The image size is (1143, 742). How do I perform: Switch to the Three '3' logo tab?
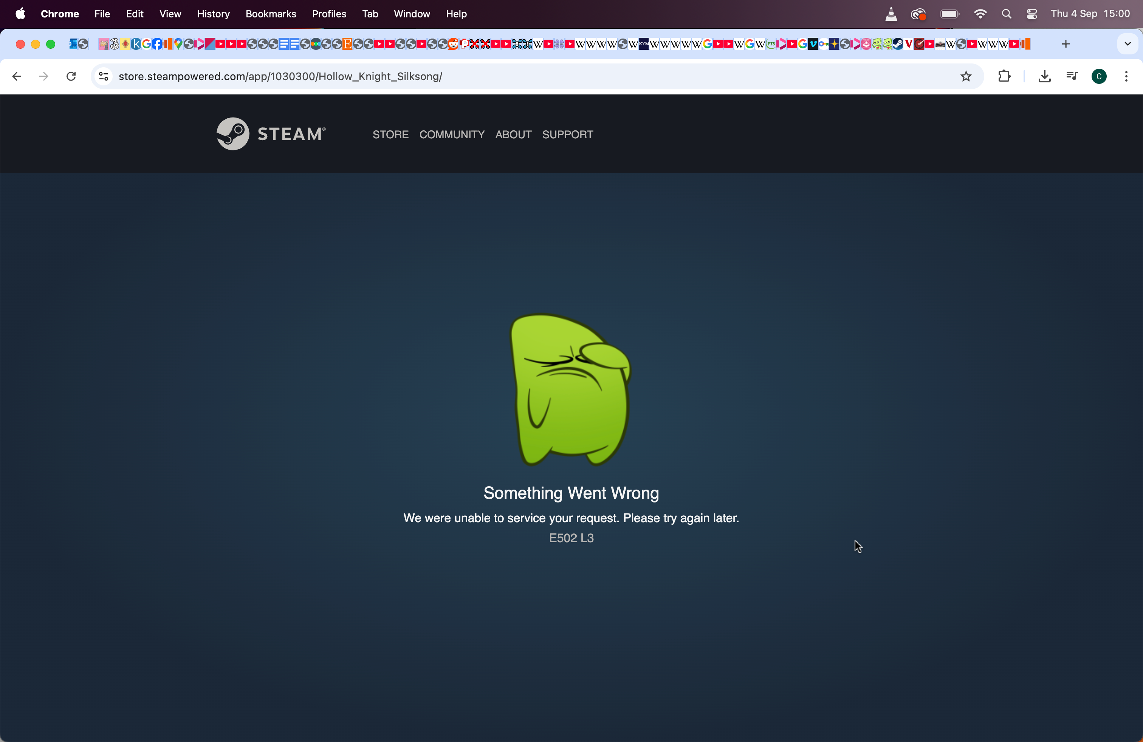(x=114, y=44)
